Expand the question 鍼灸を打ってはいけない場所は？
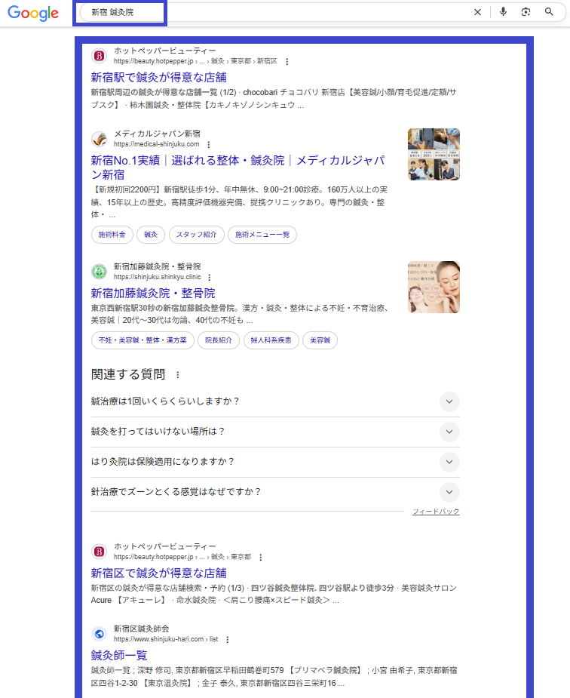The height and width of the screenshot is (698, 570). [275, 432]
